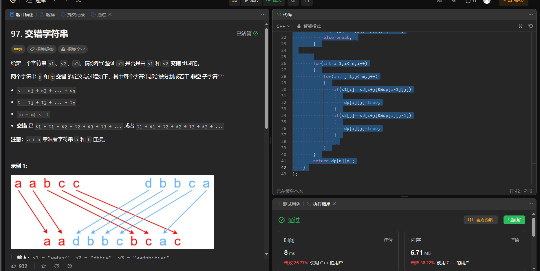Click the description panel scrollbar thumb
Screen dimensions: 540x271
(266, 79)
